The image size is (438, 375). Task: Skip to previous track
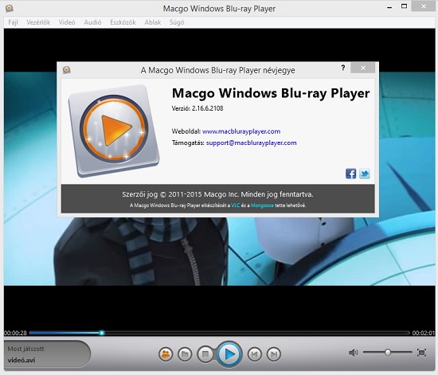point(255,354)
